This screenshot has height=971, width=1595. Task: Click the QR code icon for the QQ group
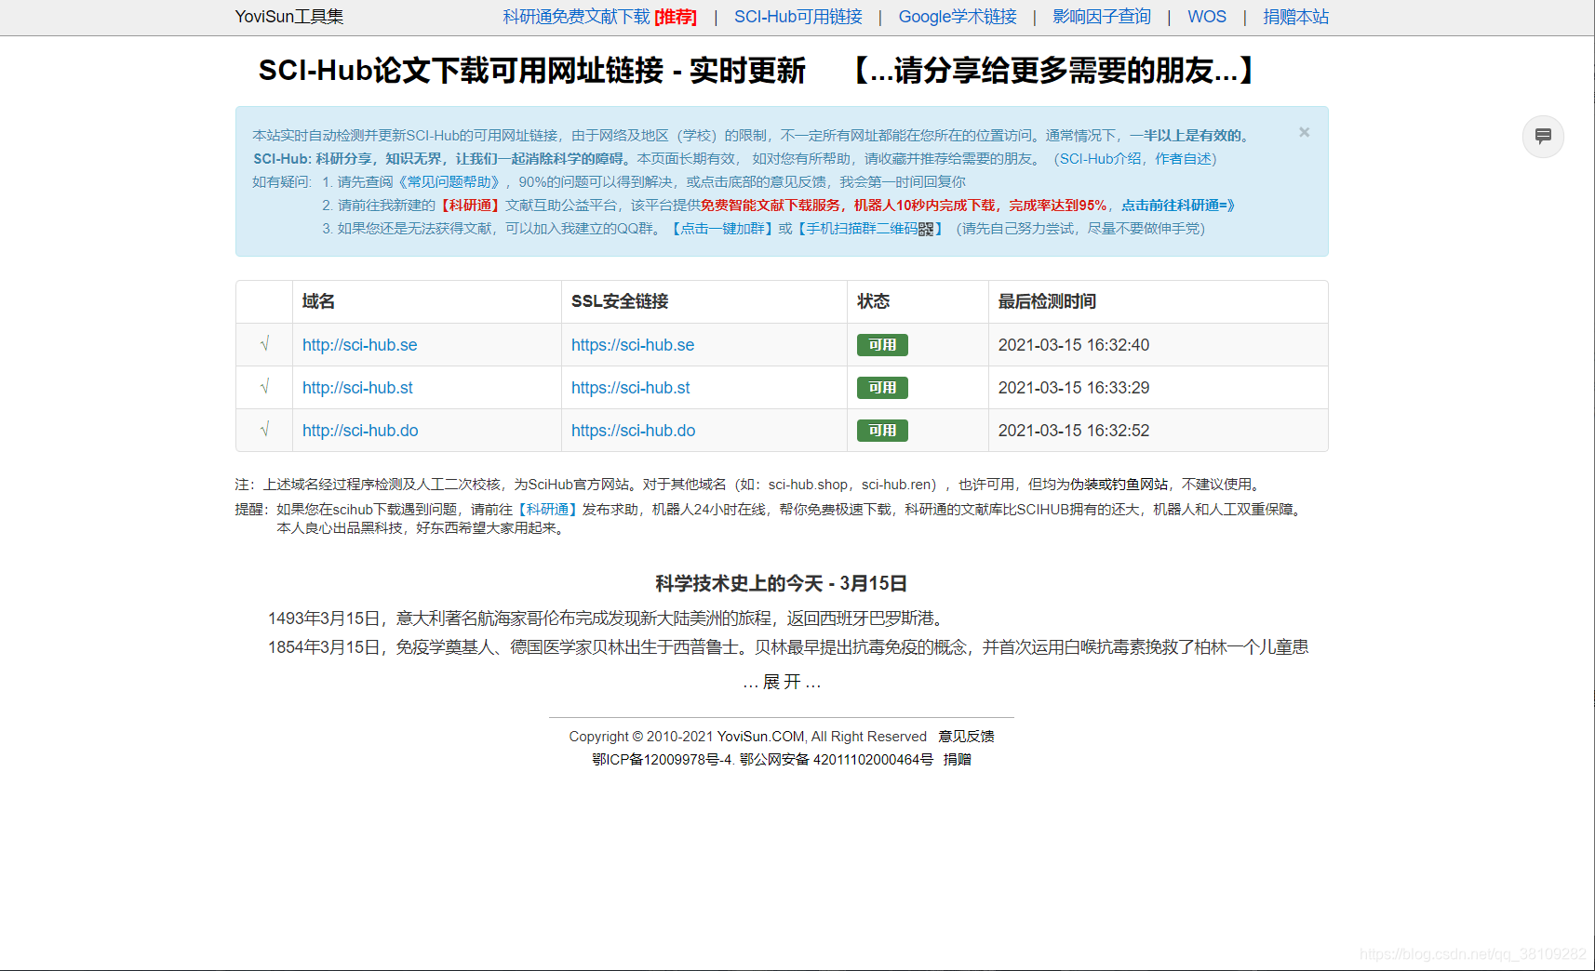pyautogui.click(x=925, y=229)
